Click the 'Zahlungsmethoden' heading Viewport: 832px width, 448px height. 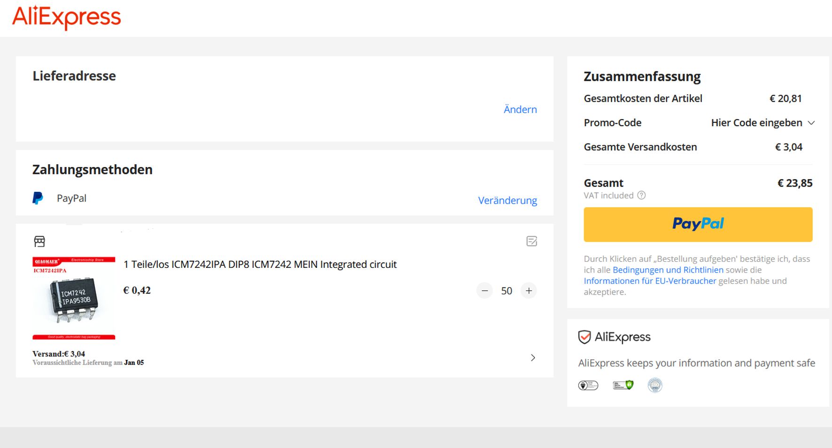pos(92,170)
